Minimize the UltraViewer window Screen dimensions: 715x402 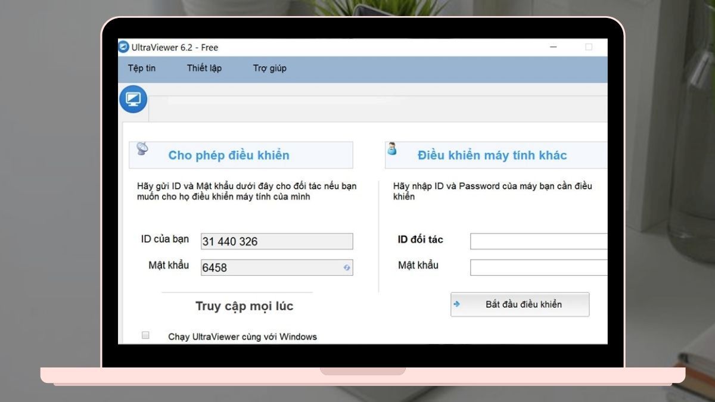click(x=554, y=46)
